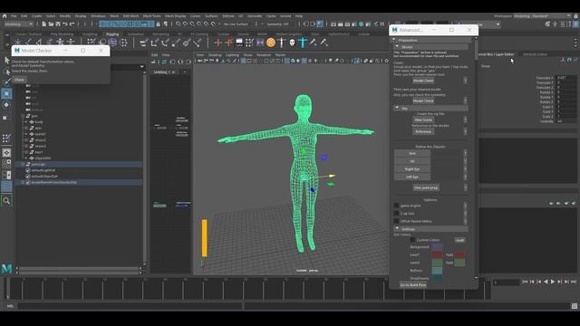The width and height of the screenshot is (580, 326).
Task: Collapse the Rig section in Advanced window
Action: pos(397,108)
